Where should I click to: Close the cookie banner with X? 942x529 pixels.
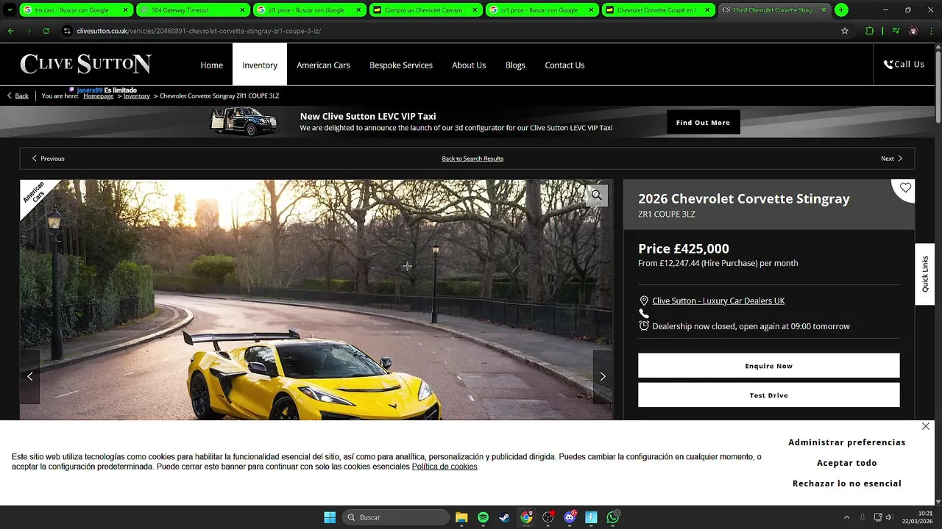(926, 426)
